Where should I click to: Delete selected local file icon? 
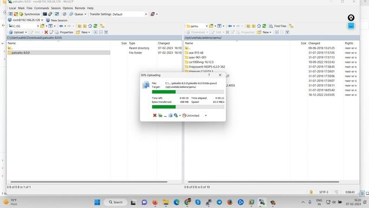click(46, 32)
